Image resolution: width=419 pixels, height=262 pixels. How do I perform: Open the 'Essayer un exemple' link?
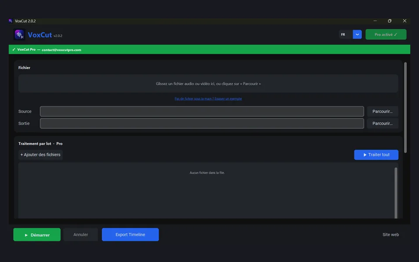pos(208,99)
